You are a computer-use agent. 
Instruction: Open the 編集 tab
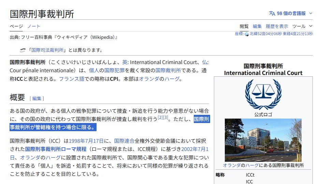point(257,26)
